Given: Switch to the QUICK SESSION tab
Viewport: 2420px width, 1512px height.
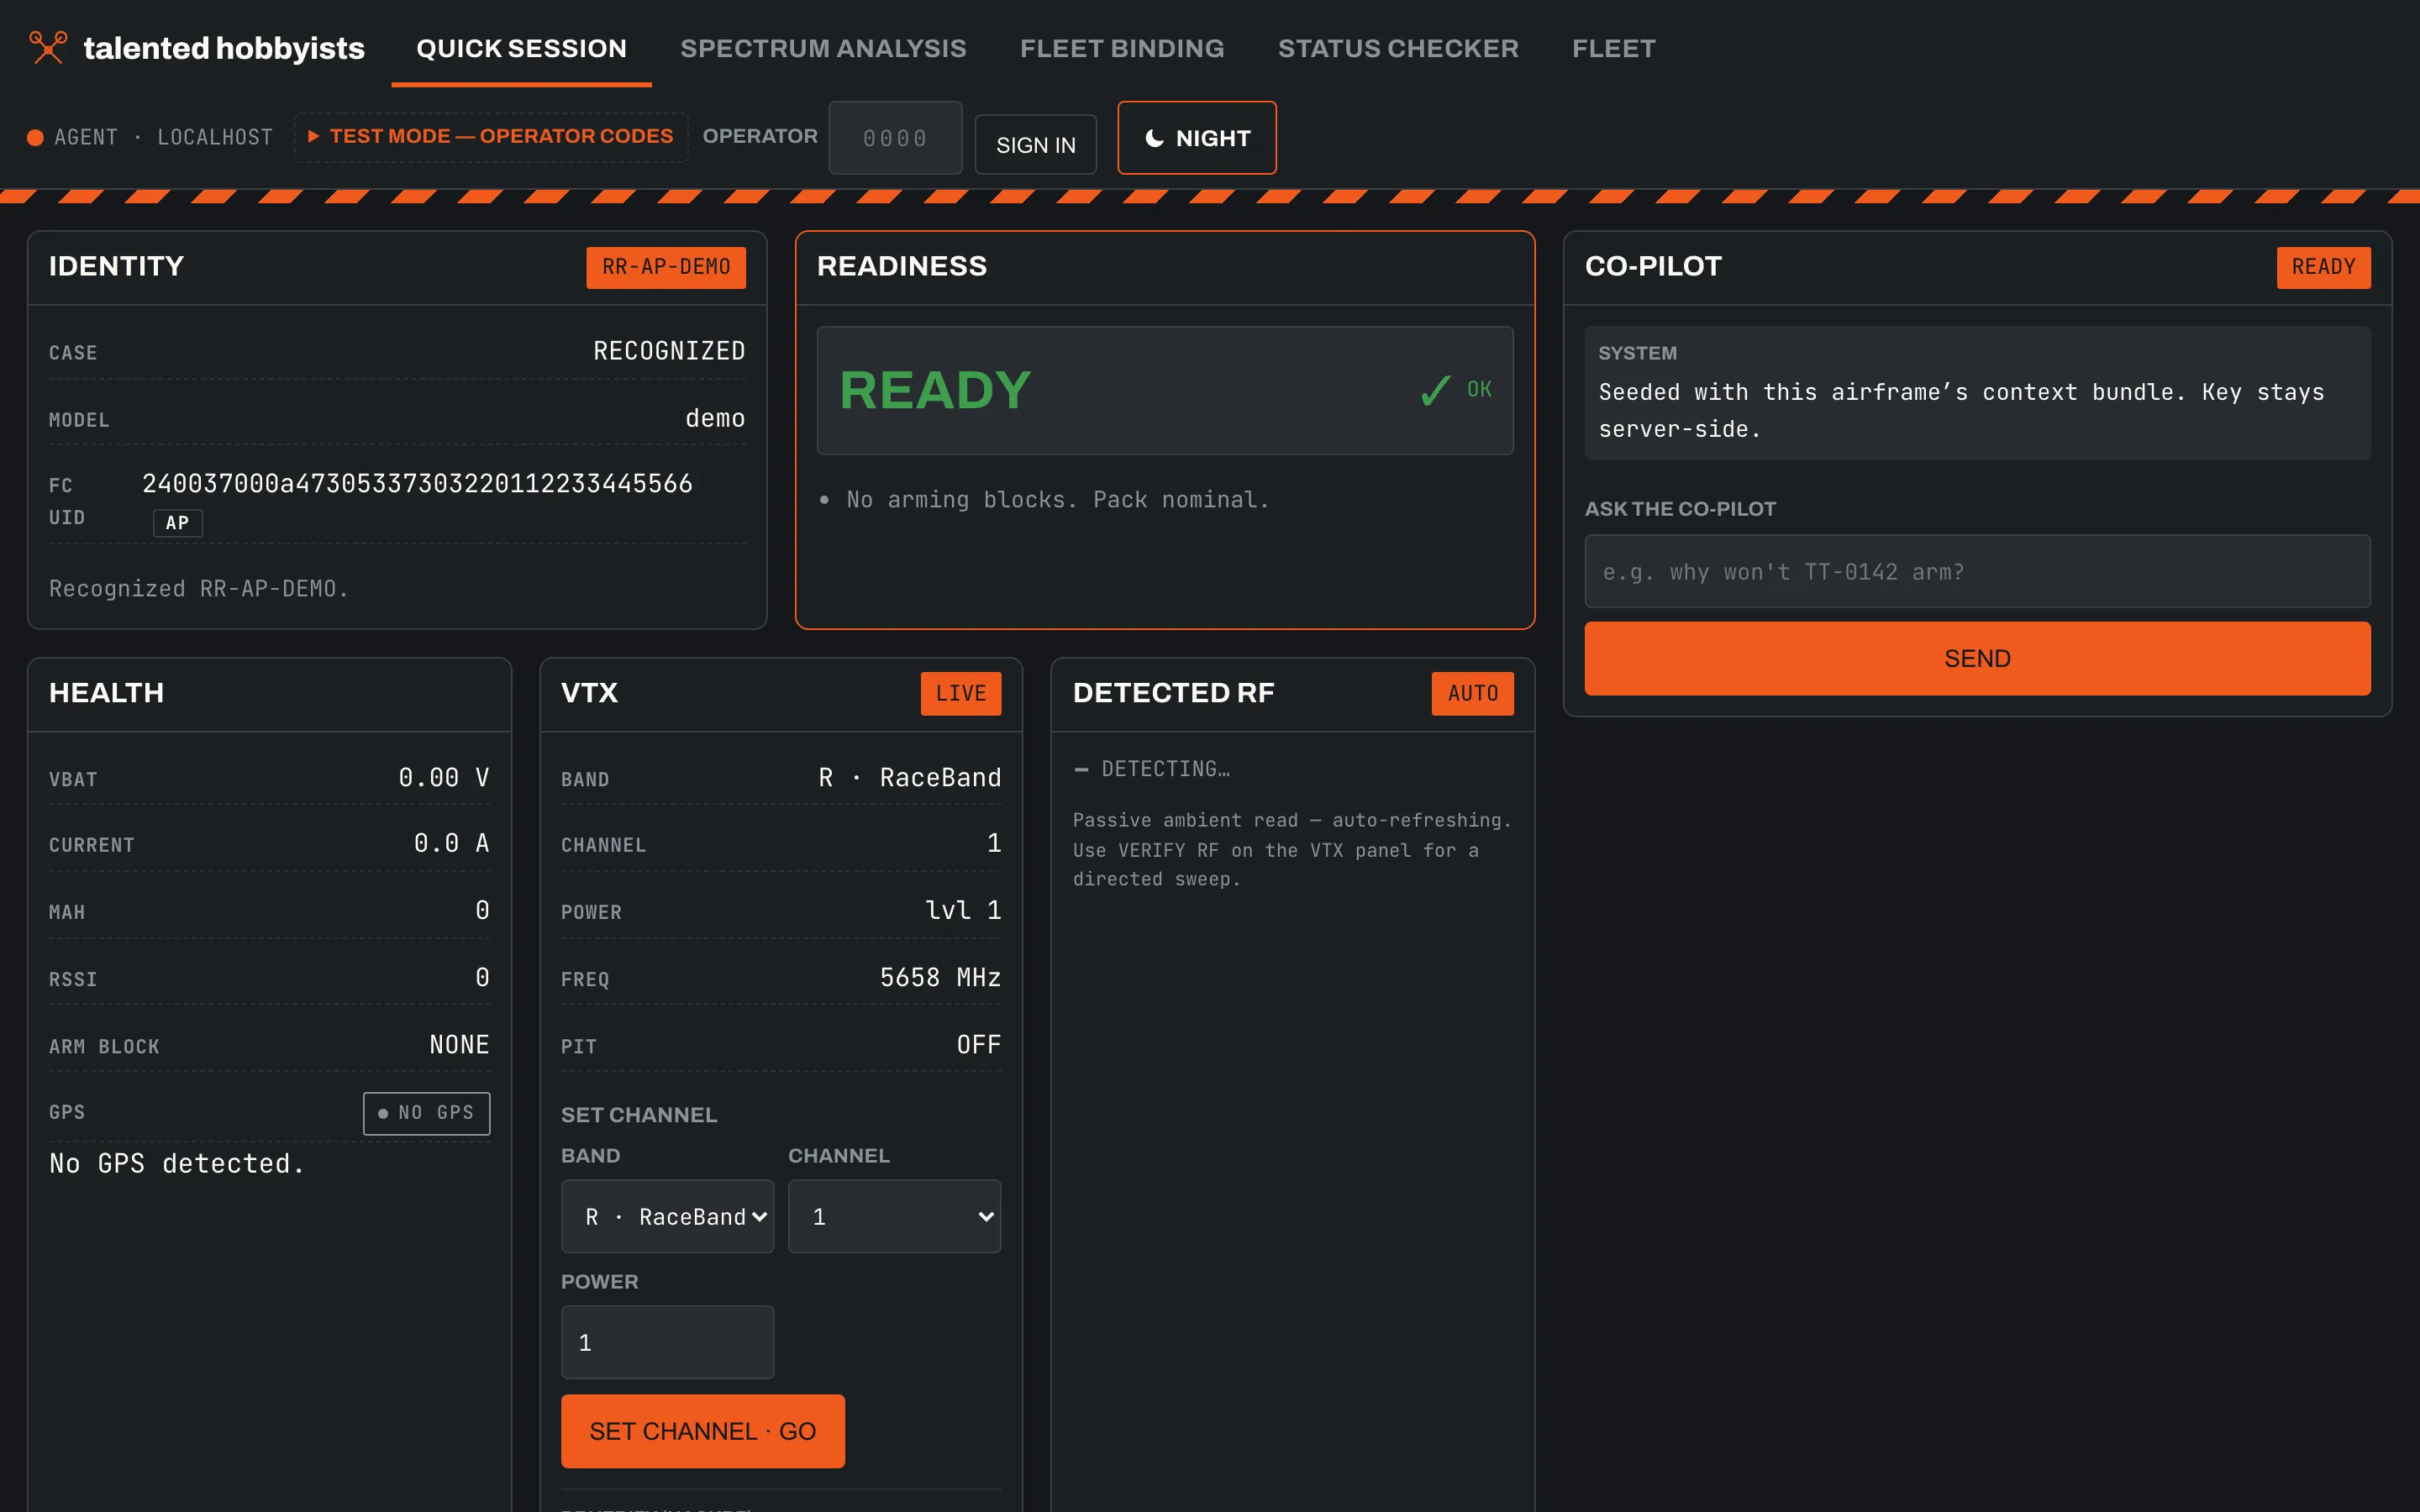Looking at the screenshot, I should (x=521, y=48).
